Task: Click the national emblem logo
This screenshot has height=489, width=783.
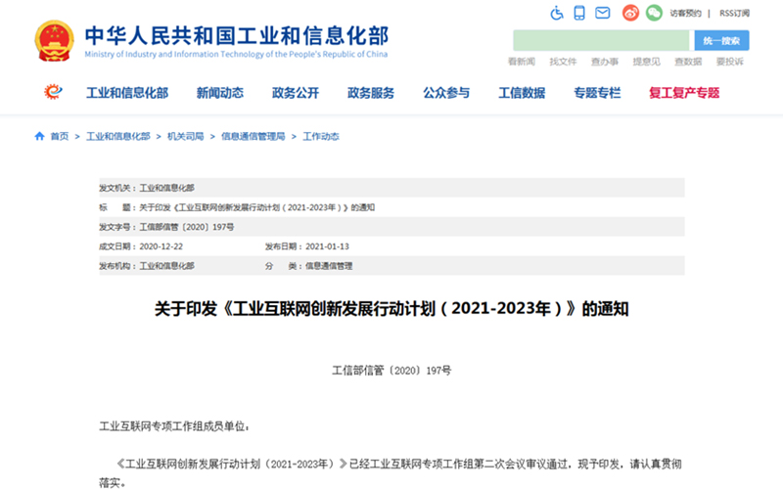Action: (54, 40)
